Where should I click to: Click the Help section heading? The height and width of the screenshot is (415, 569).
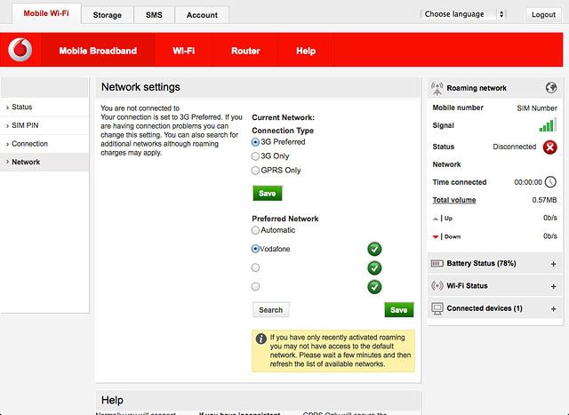click(x=112, y=400)
